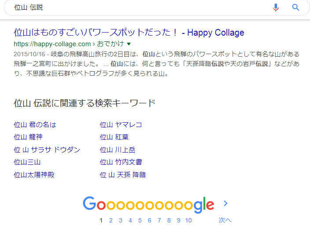Open related keyword 位山 サラサ ドウダン

point(47,149)
